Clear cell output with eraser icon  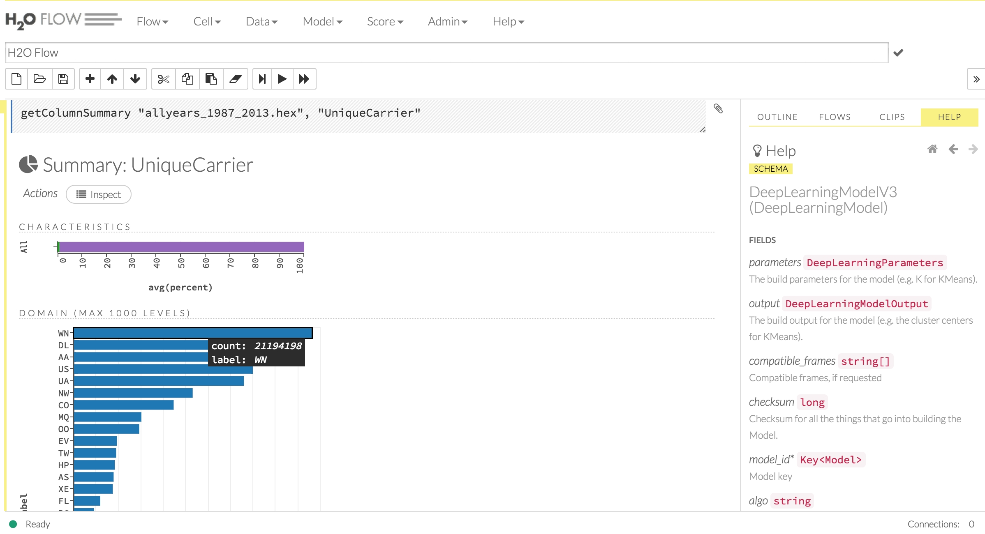tap(236, 79)
